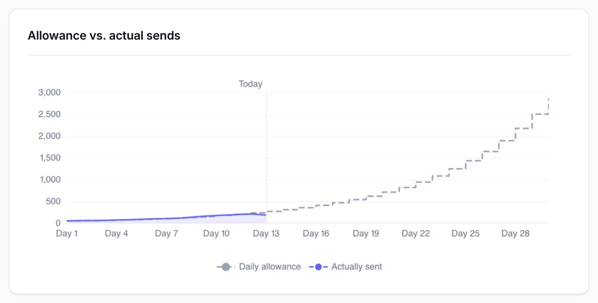Click the Day 13 axis label
Screen dimensions: 598x303
[266, 234]
